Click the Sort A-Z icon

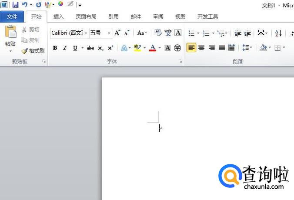[x=278, y=33]
